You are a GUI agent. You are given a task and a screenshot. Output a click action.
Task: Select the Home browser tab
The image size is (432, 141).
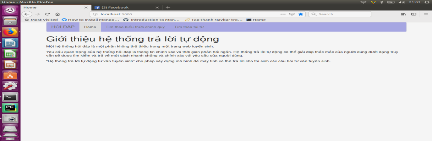pyautogui.click(x=56, y=7)
